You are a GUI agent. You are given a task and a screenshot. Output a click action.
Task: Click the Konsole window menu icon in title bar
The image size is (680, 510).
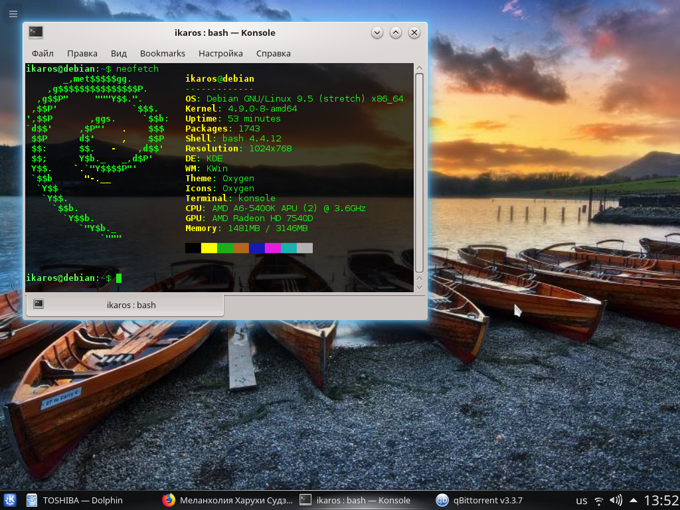click(36, 33)
